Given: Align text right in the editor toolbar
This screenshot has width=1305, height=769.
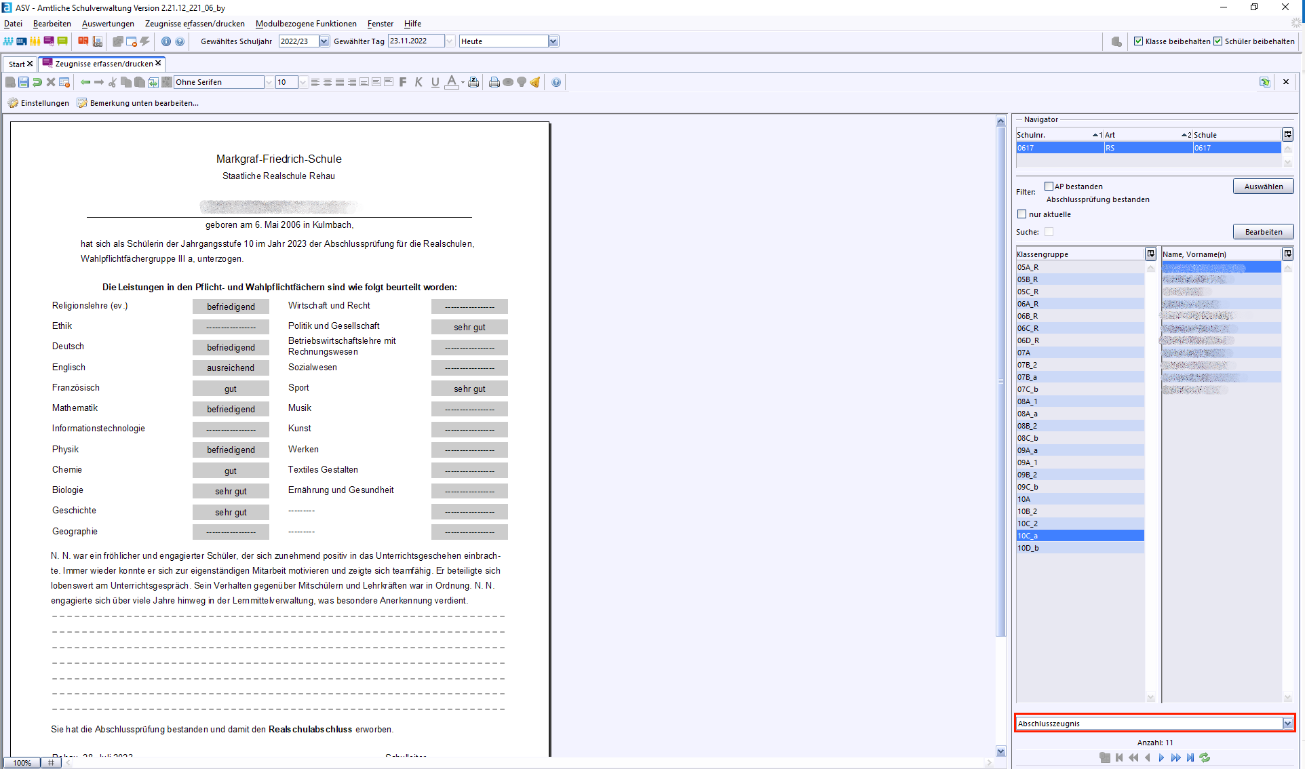Looking at the screenshot, I should pos(352,82).
